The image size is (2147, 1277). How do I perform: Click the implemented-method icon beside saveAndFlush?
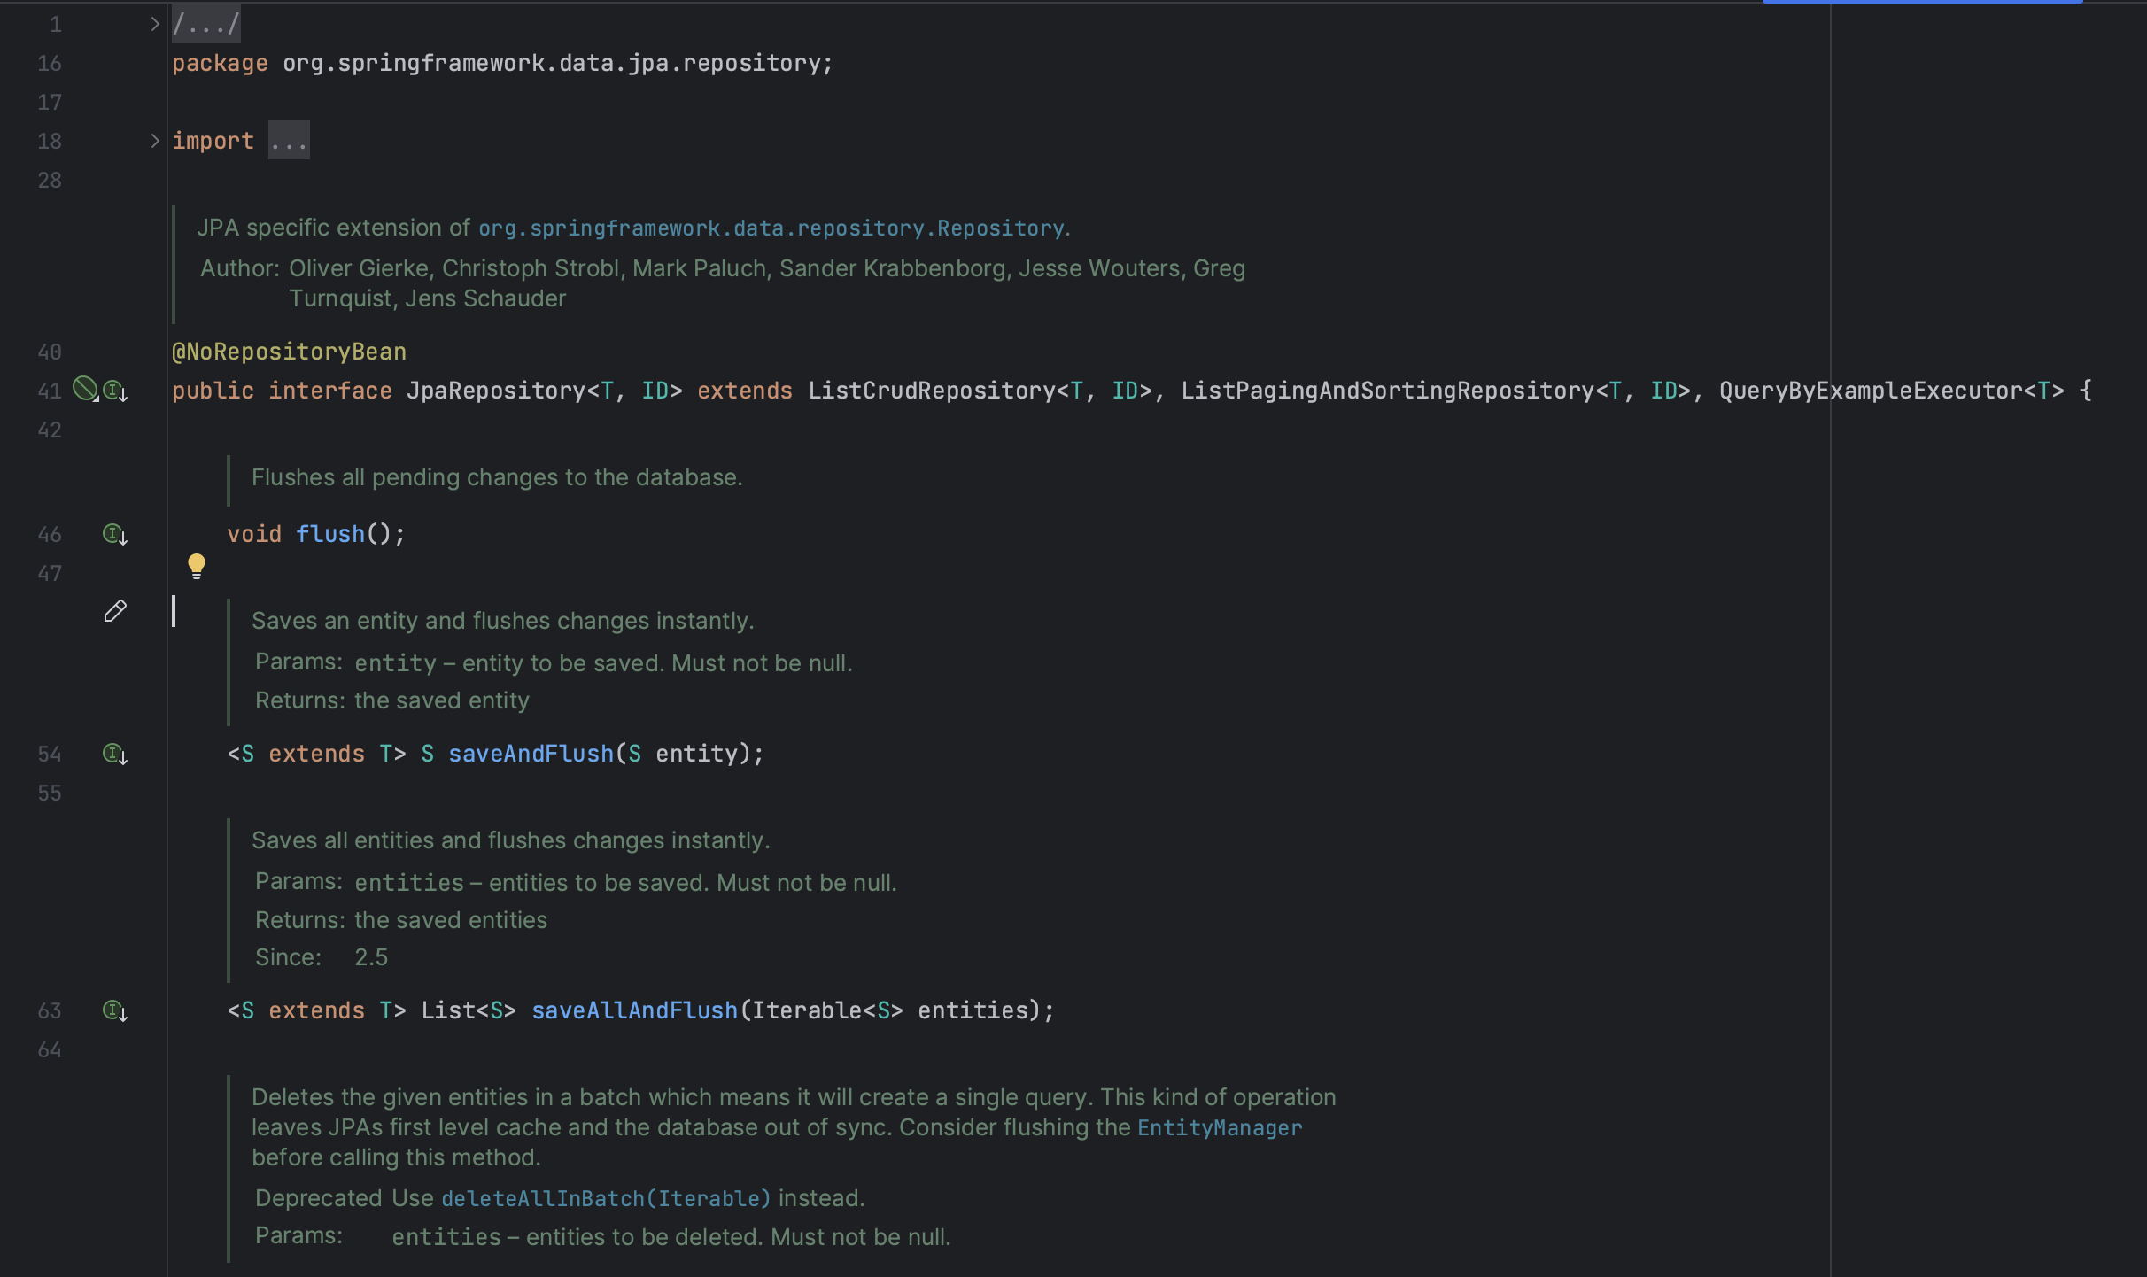coord(115,754)
